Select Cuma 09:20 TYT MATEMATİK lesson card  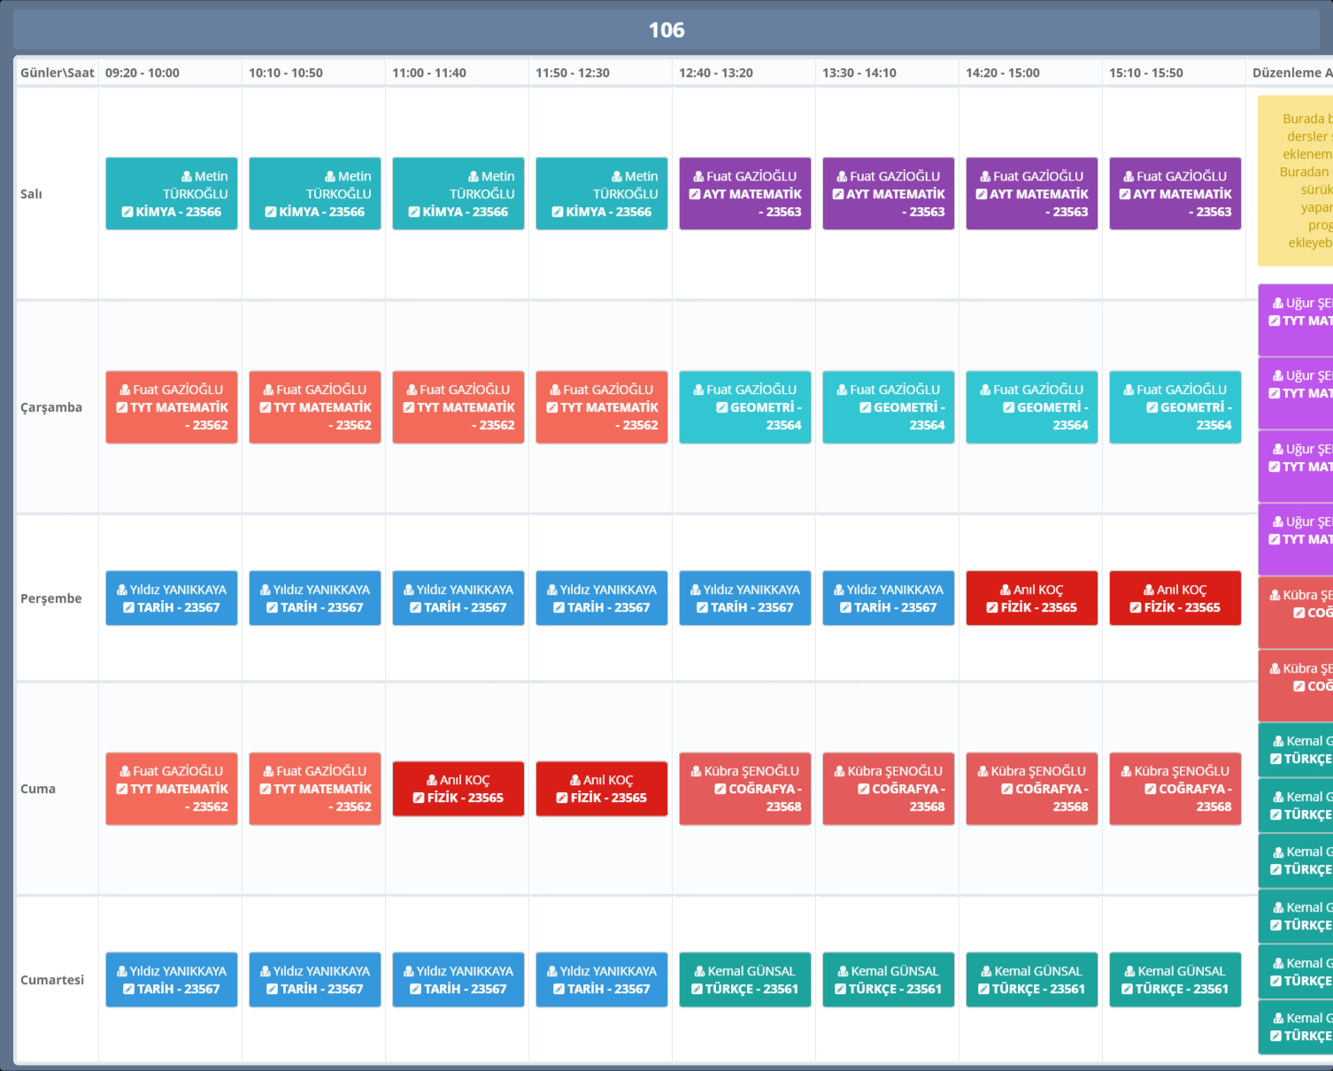172,789
